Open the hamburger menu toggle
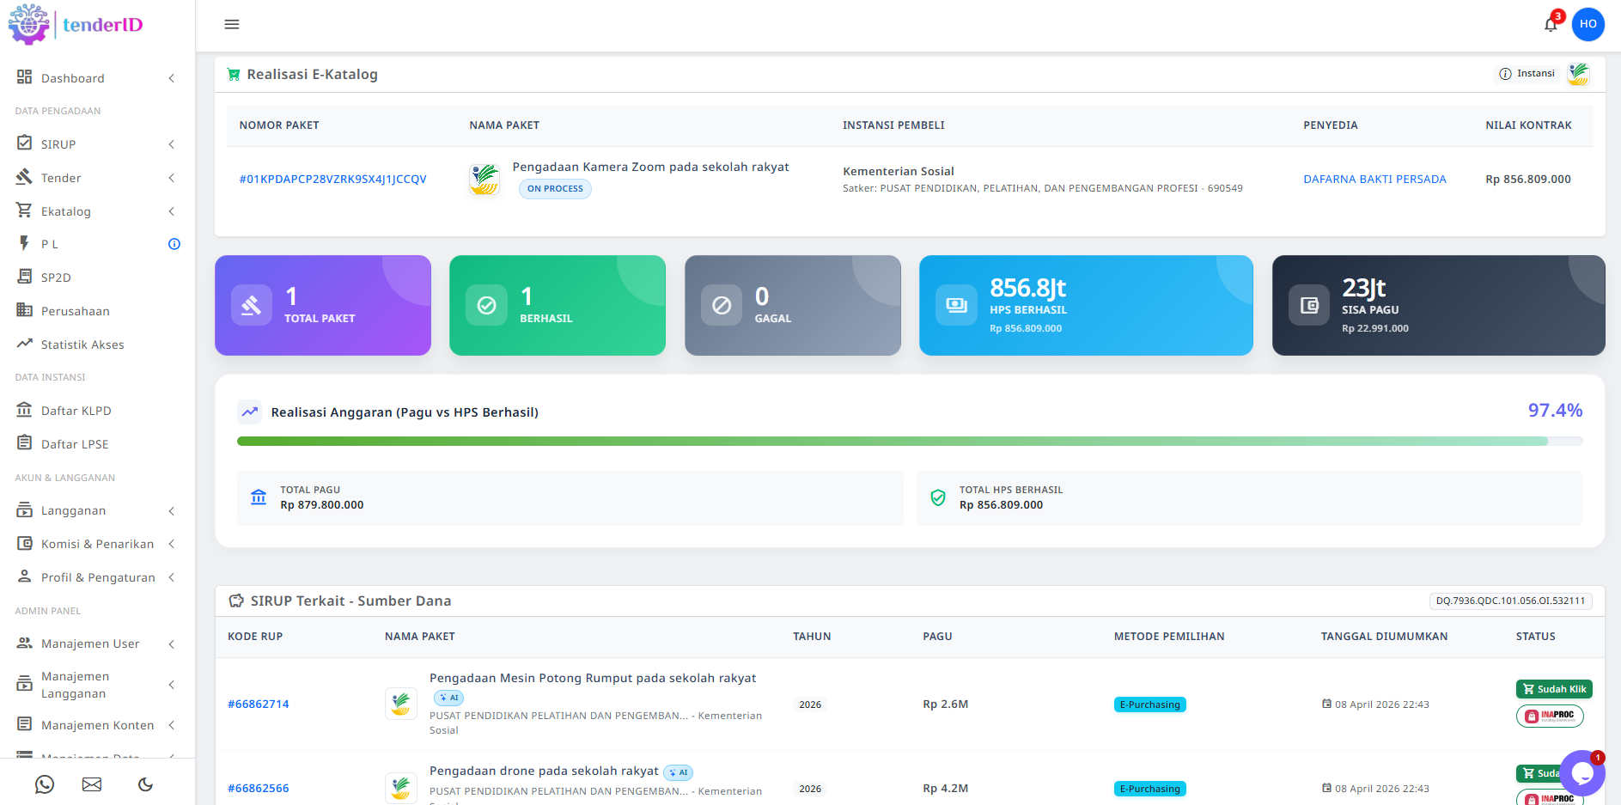Viewport: 1621px width, 805px height. [232, 24]
